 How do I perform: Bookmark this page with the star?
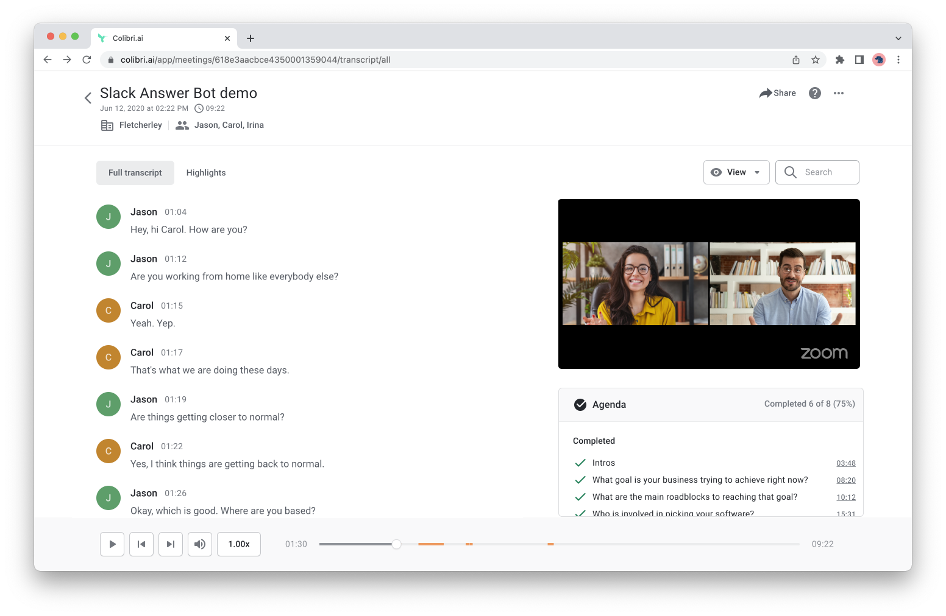[816, 60]
